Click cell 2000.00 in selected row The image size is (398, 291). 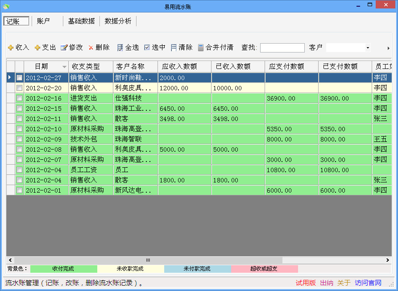point(185,78)
